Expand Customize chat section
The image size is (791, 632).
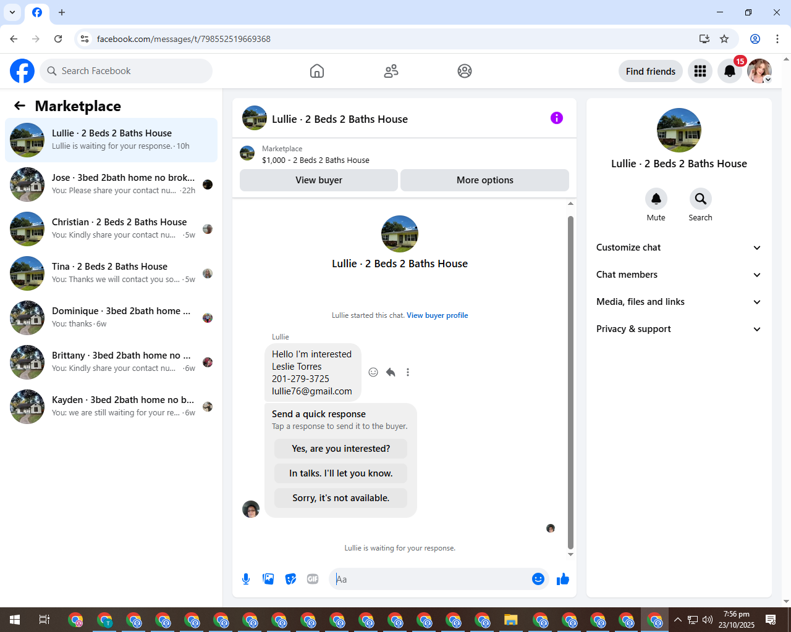point(679,247)
